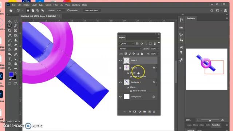Select the History Brush tool
233x131 pixels.
(9, 45)
